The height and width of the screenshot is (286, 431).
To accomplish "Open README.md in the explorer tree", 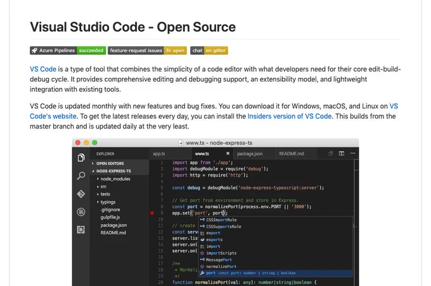I will 113,233.
